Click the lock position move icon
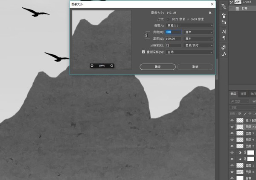 tap(250, 114)
